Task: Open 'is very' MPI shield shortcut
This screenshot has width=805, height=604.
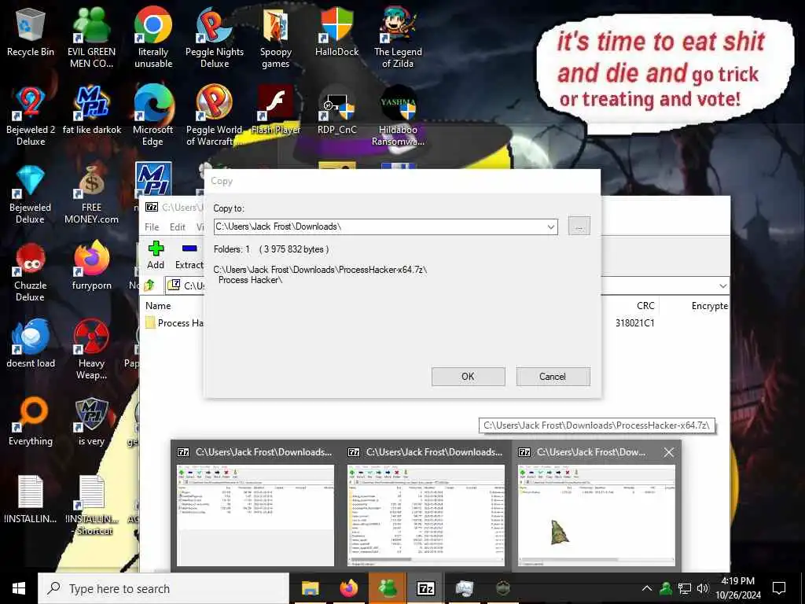Action: 91,422
